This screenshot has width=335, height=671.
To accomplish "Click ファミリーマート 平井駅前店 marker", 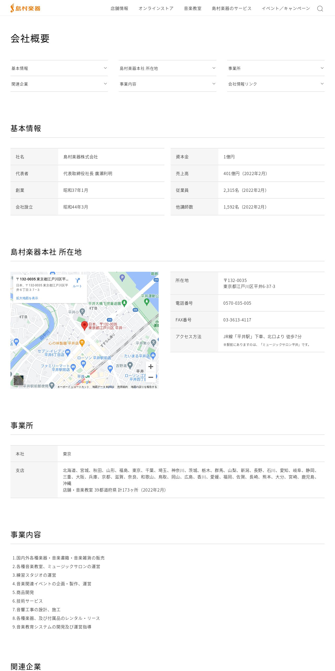I will coord(73,368).
